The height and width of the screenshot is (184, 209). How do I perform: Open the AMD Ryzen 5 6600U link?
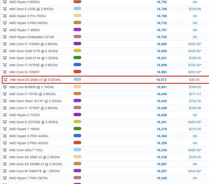point(25,2)
